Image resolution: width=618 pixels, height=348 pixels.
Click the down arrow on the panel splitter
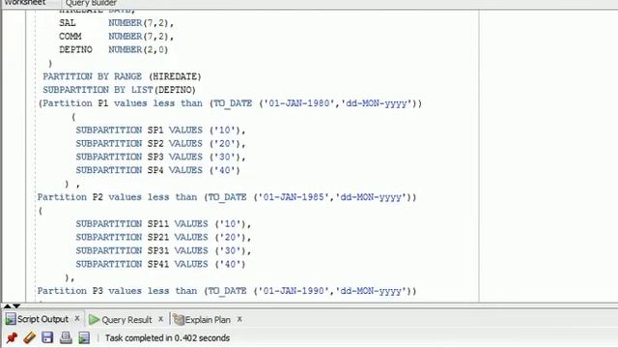[x=16, y=305]
